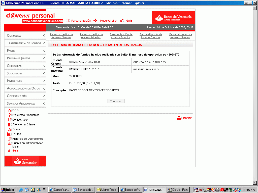Viewport: 258px width, 193px height.
Task: Switch to the Correo Yahoo taskbar window
Action: tap(60, 190)
